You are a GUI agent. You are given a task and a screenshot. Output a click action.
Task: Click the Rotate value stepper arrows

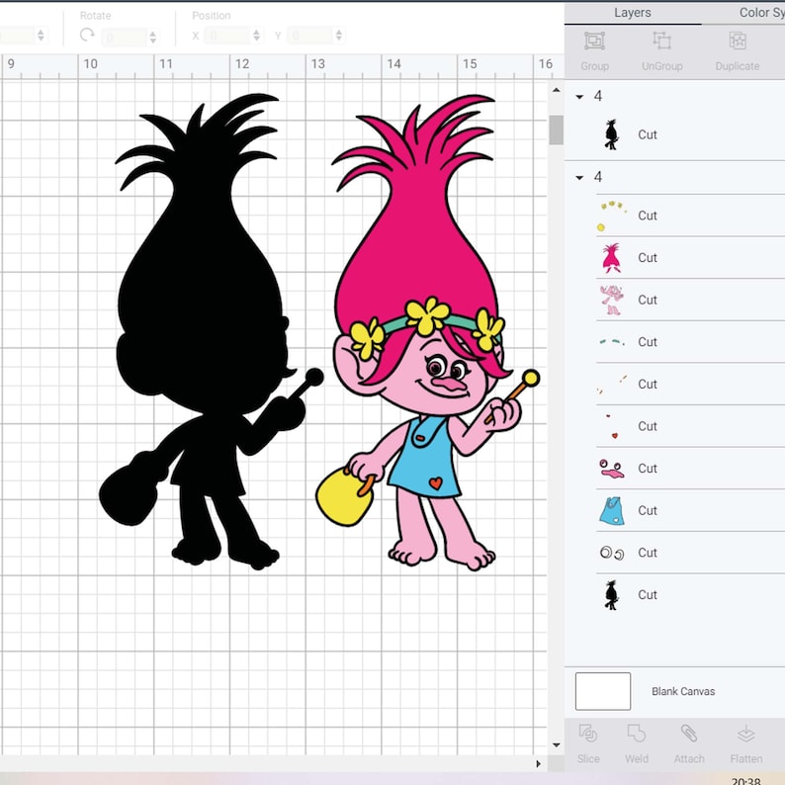(153, 37)
